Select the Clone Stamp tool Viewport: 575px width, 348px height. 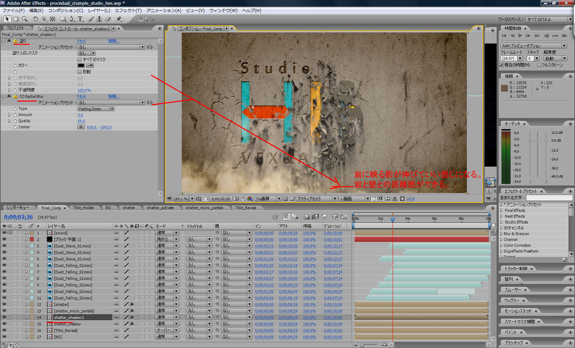point(99,19)
